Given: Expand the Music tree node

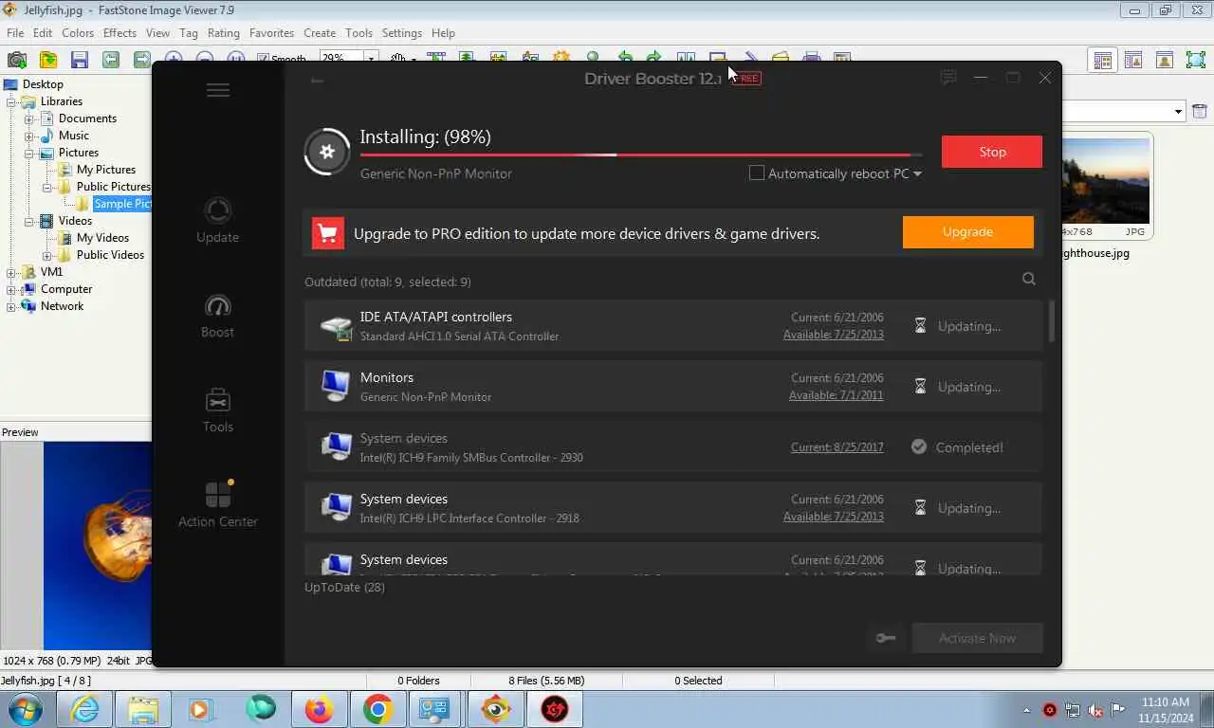Looking at the screenshot, I should click(x=29, y=136).
